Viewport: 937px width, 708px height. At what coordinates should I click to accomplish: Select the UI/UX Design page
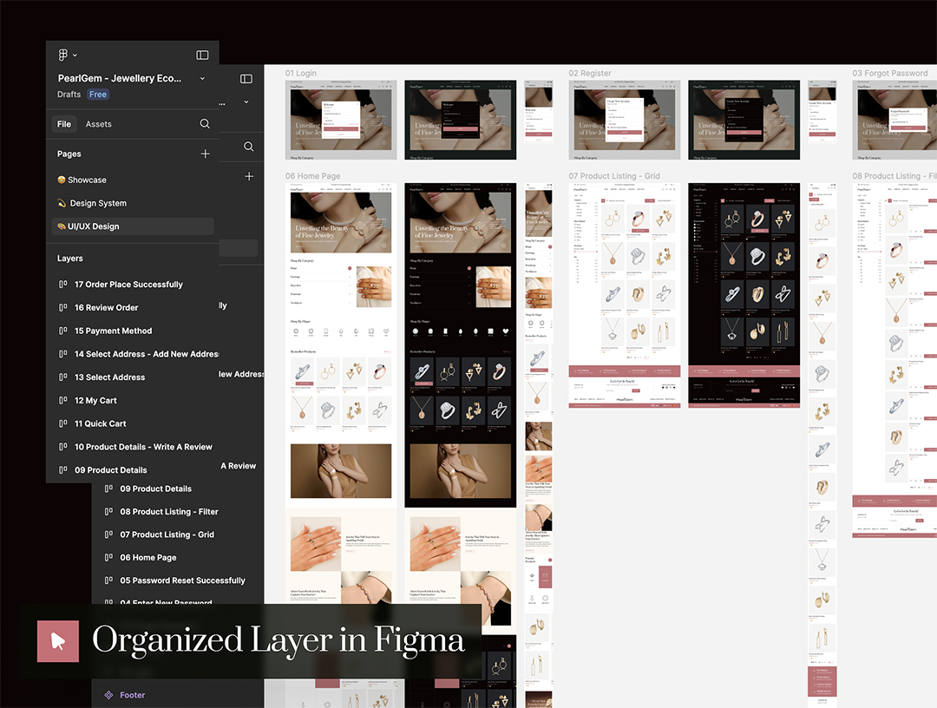[93, 226]
